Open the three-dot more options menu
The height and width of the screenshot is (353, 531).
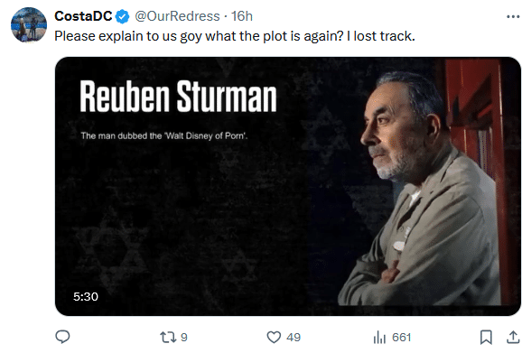click(x=513, y=16)
